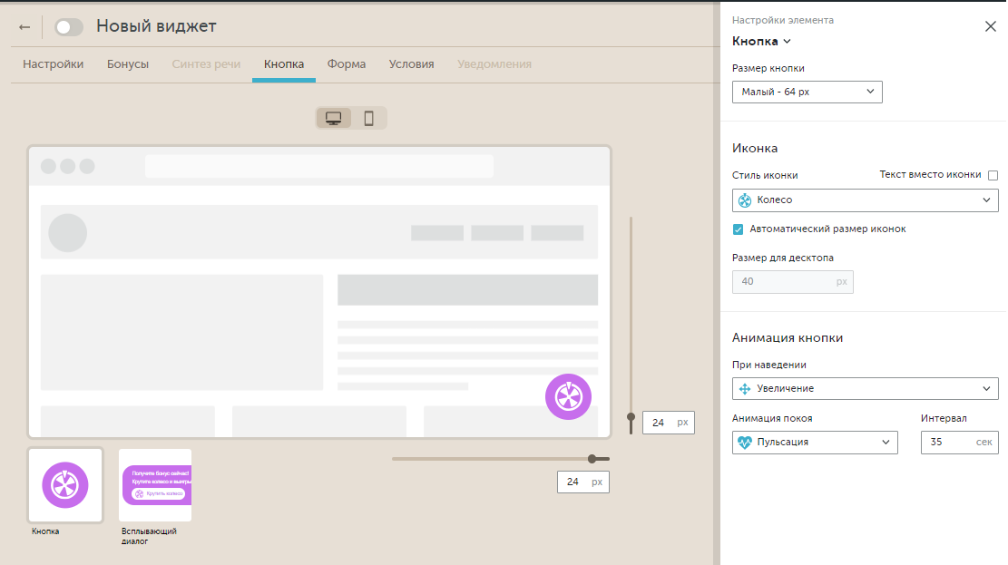Click the pulse heart icon

click(746, 443)
